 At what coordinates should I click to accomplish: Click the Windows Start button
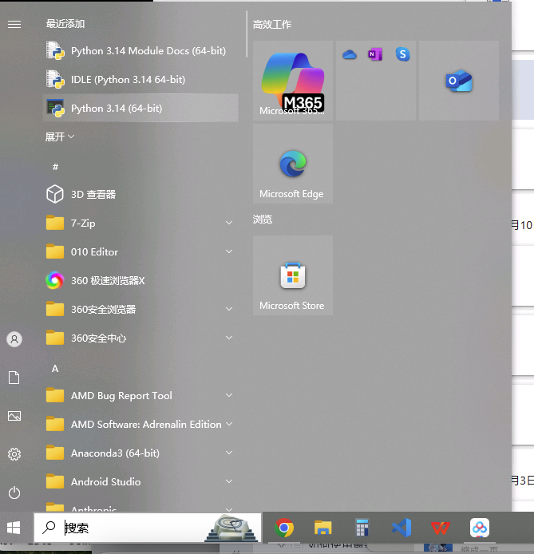click(14, 528)
